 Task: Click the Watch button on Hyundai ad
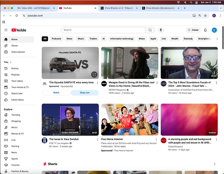[56, 93]
